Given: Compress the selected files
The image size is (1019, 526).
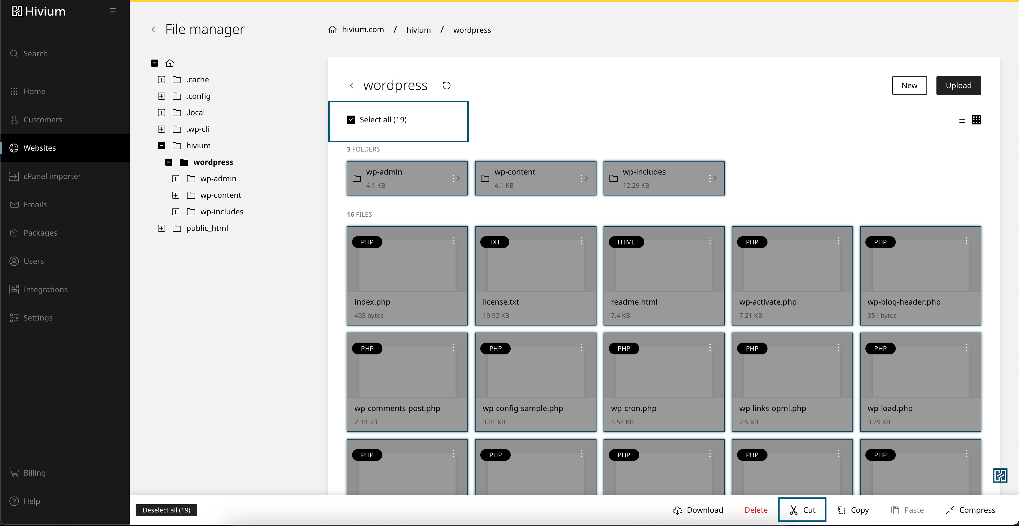Looking at the screenshot, I should (x=970, y=510).
